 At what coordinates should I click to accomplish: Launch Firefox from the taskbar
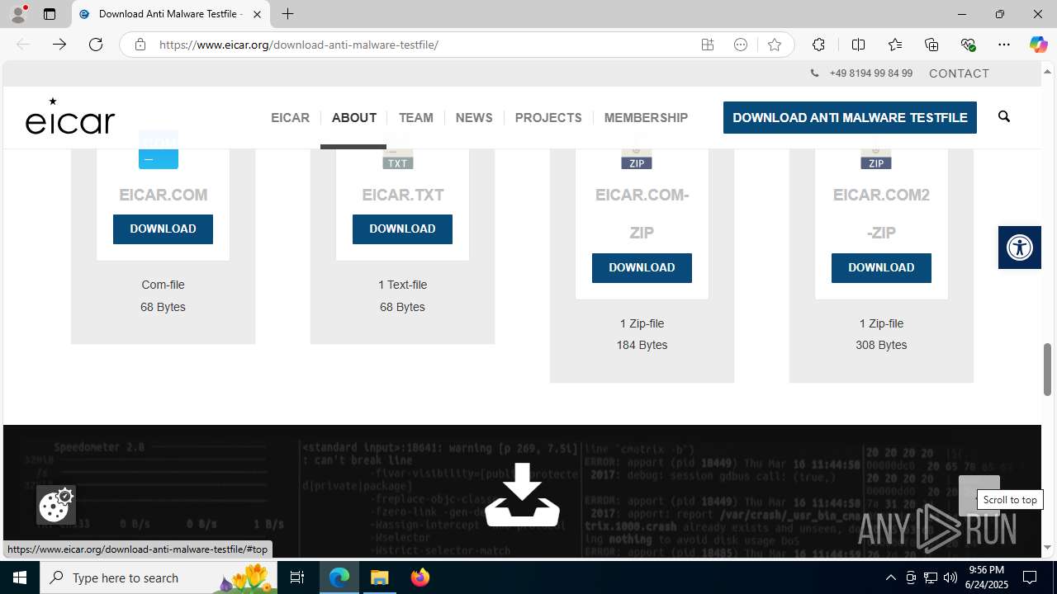(419, 577)
